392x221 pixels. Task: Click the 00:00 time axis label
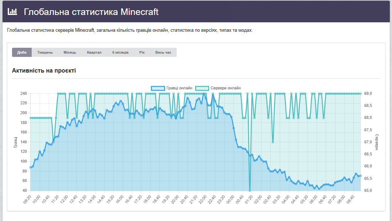click(x=230, y=199)
